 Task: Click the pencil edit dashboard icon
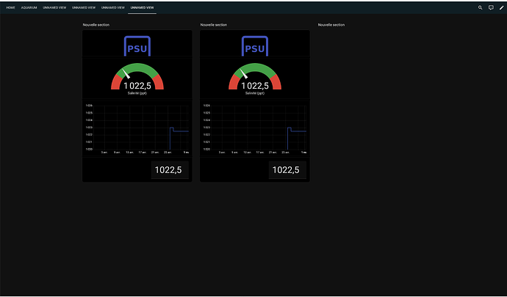pos(502,7)
